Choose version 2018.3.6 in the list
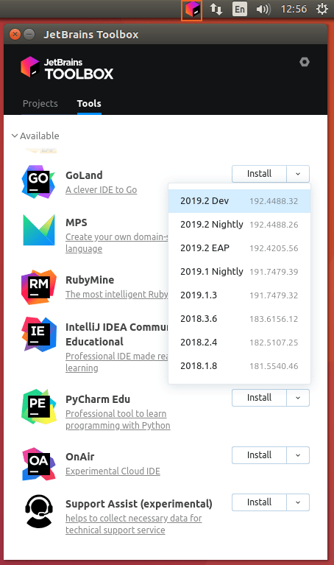This screenshot has height=565, width=334. point(239,318)
